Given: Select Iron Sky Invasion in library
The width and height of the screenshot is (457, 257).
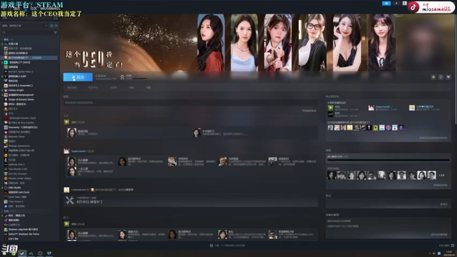Looking at the screenshot, I should pos(18,174).
